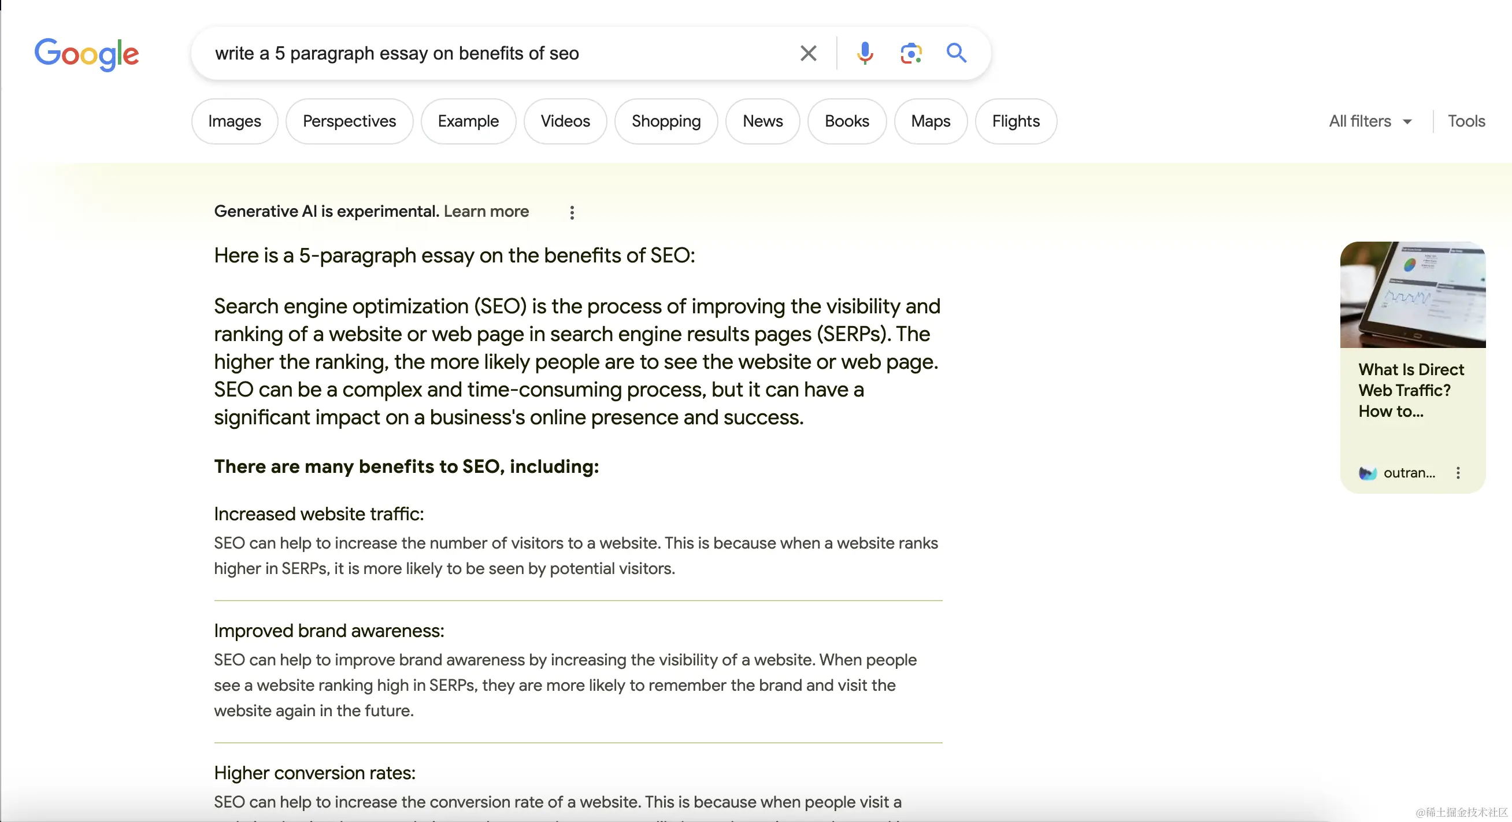Open three-dot menu on outran source card

[x=1458, y=473]
